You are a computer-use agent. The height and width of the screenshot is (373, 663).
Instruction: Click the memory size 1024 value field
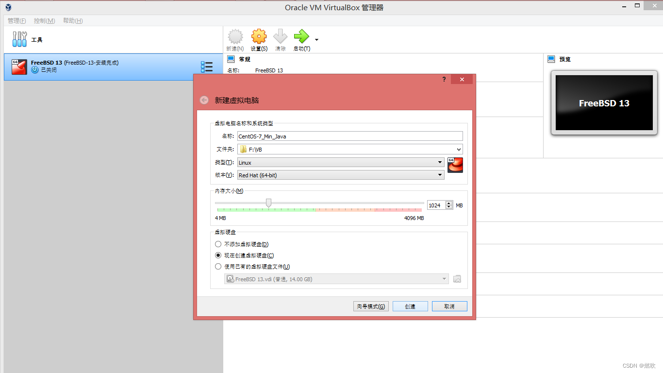[436, 205]
